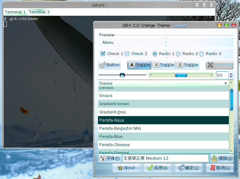Enable the Check 2 checkbox
Image resolution: width=240 pixels, height=179 pixels.
pos(127,54)
